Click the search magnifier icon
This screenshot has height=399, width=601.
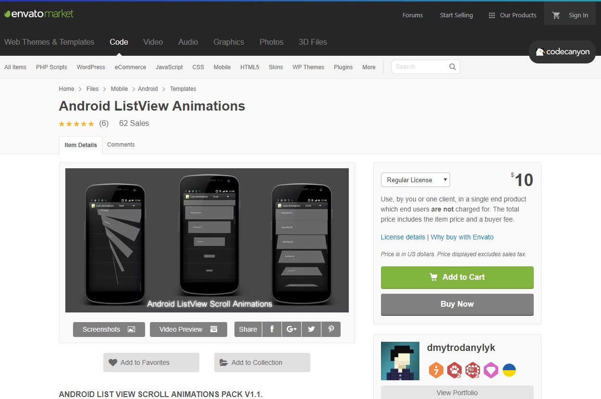coord(452,67)
